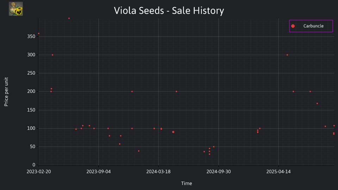Select the highest data point near 400
This screenshot has width=338, height=190.
pyautogui.click(x=69, y=18)
